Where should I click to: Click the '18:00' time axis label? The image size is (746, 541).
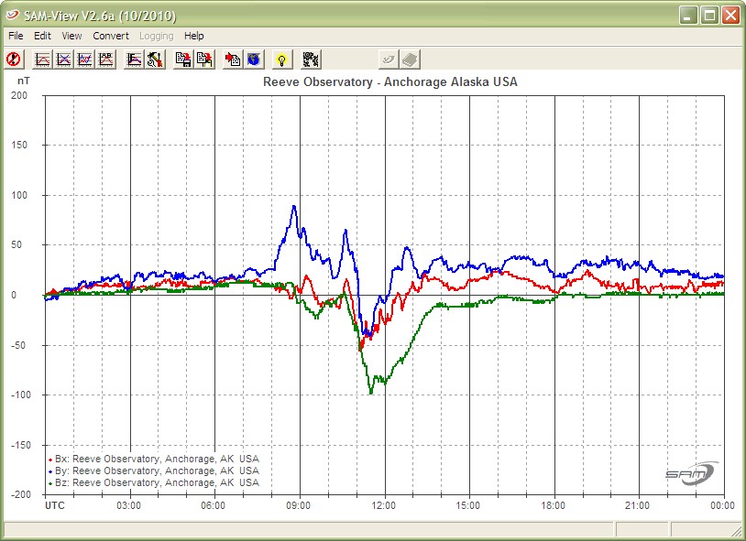coord(553,505)
